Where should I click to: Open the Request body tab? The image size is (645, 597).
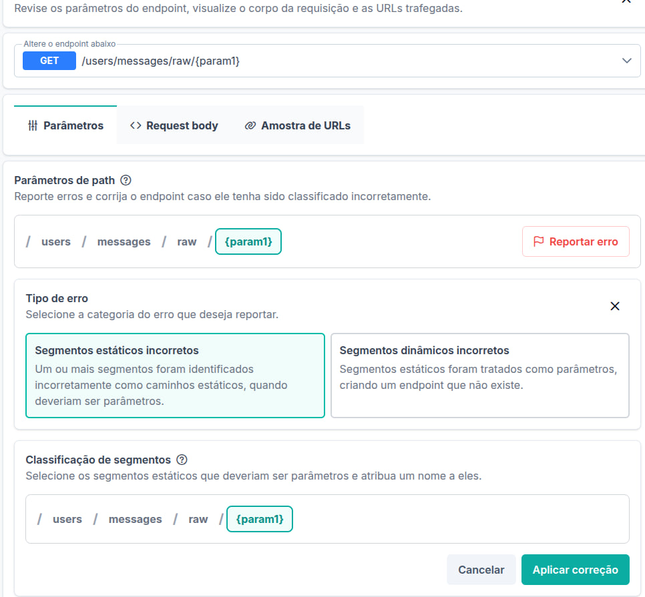174,125
